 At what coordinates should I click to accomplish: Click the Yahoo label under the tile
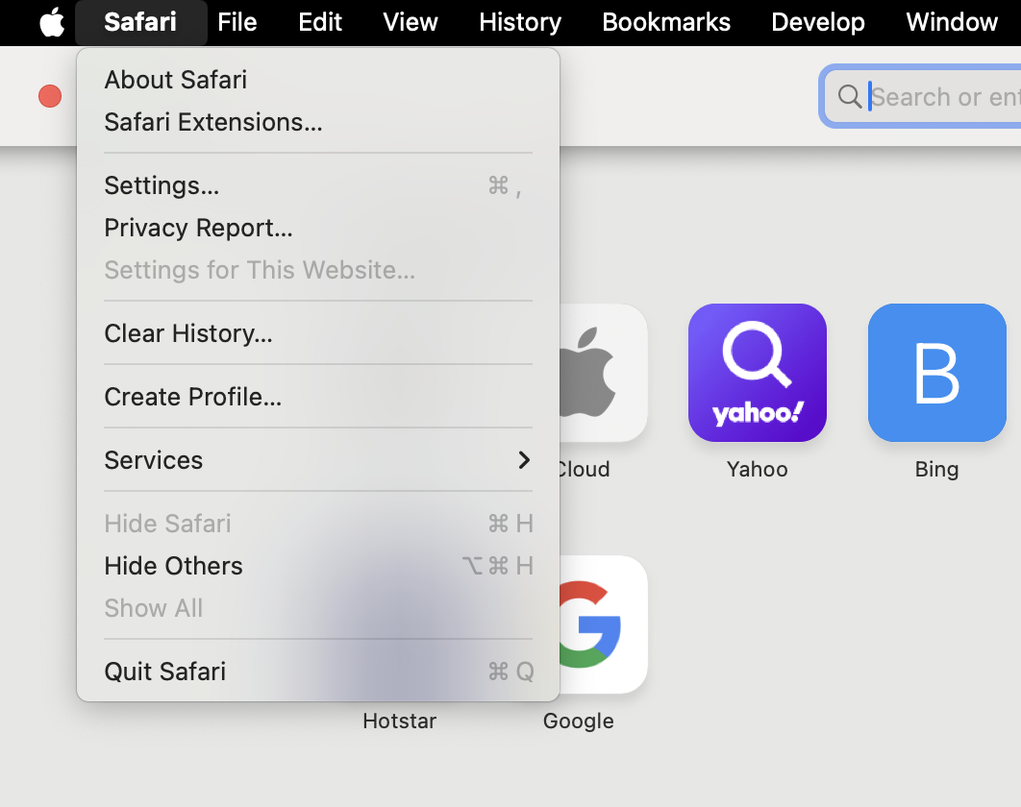coord(758,469)
